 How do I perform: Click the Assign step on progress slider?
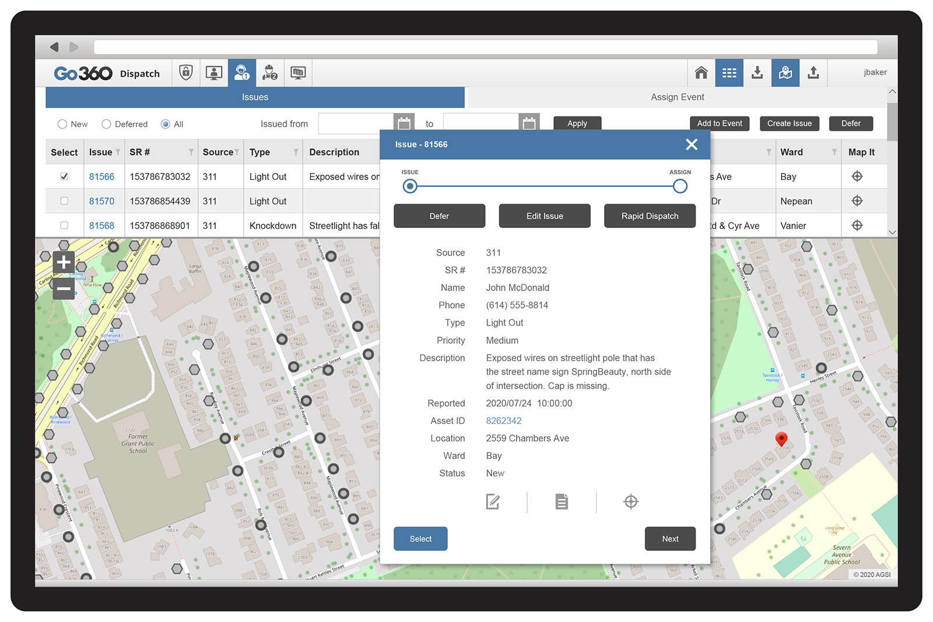pos(679,186)
